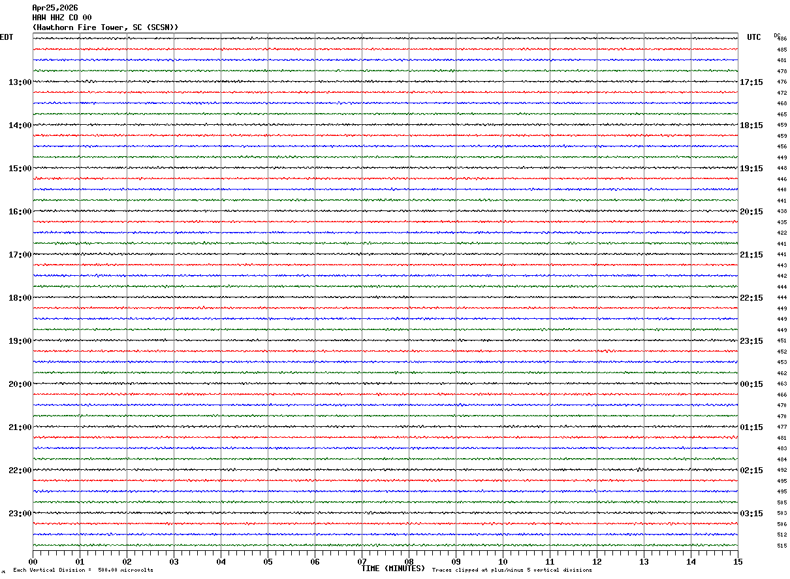The image size is (790, 579).
Task: Click the EDT timezone label
Action: click(7, 37)
